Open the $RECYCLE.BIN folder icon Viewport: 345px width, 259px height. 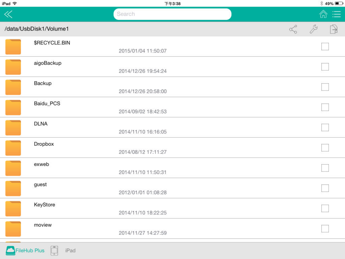point(13,47)
